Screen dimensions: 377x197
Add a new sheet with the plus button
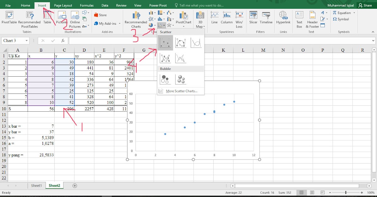pos(75,186)
